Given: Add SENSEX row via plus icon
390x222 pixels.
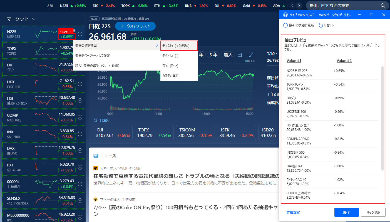Looking at the screenshot, I should coord(80,201).
